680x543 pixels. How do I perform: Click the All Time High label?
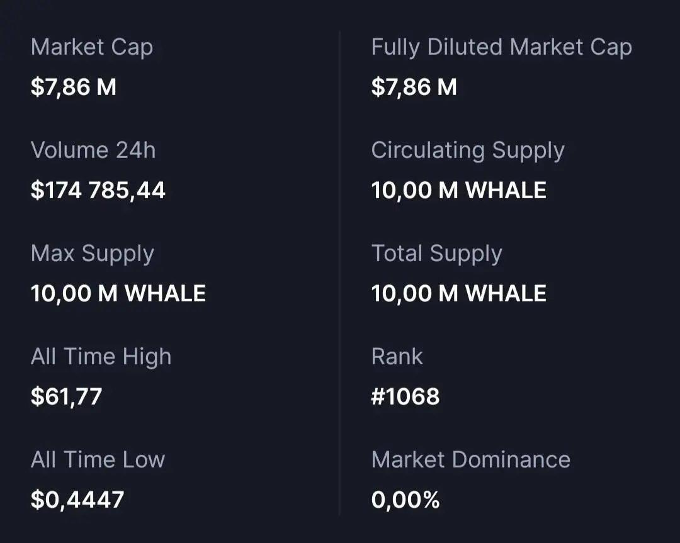[x=101, y=357]
